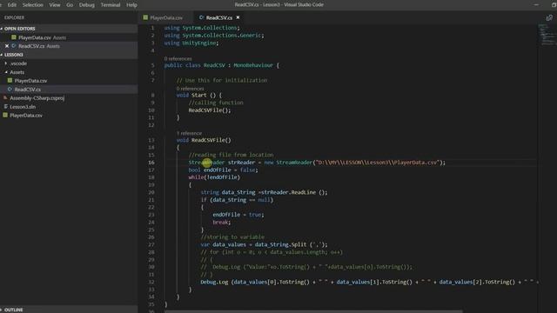Click 'while(!endOfFile)' on line 18

click(214, 177)
